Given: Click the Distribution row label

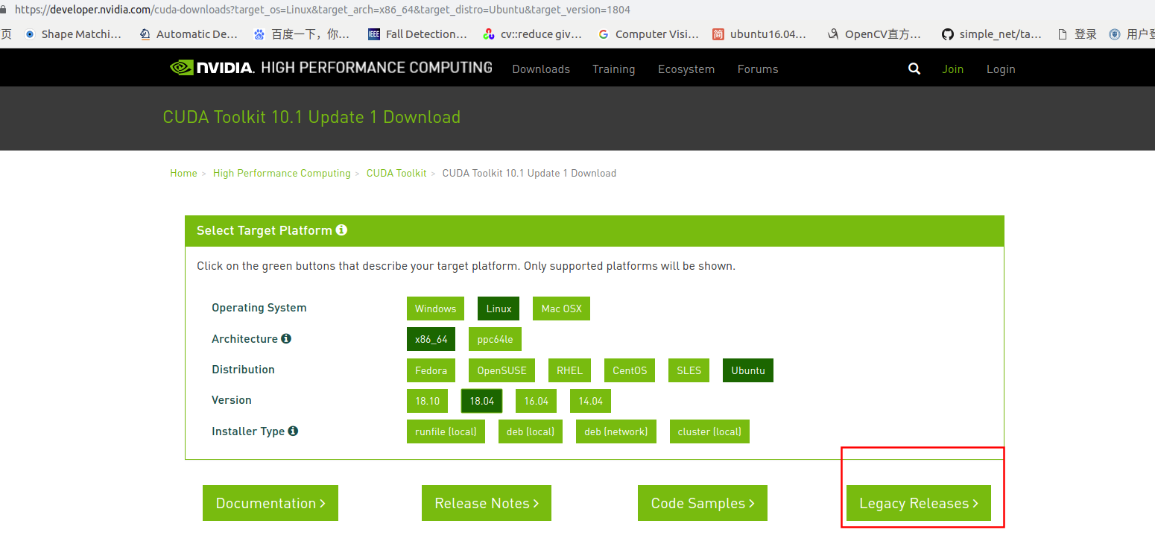Looking at the screenshot, I should 243,370.
